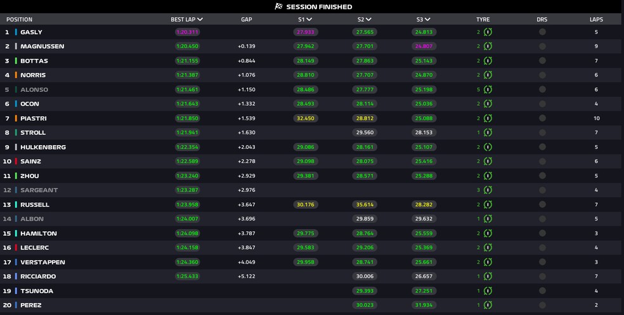Select driver name VERSTAPPEN
Viewport: 624px width, 315px height.
pos(42,262)
